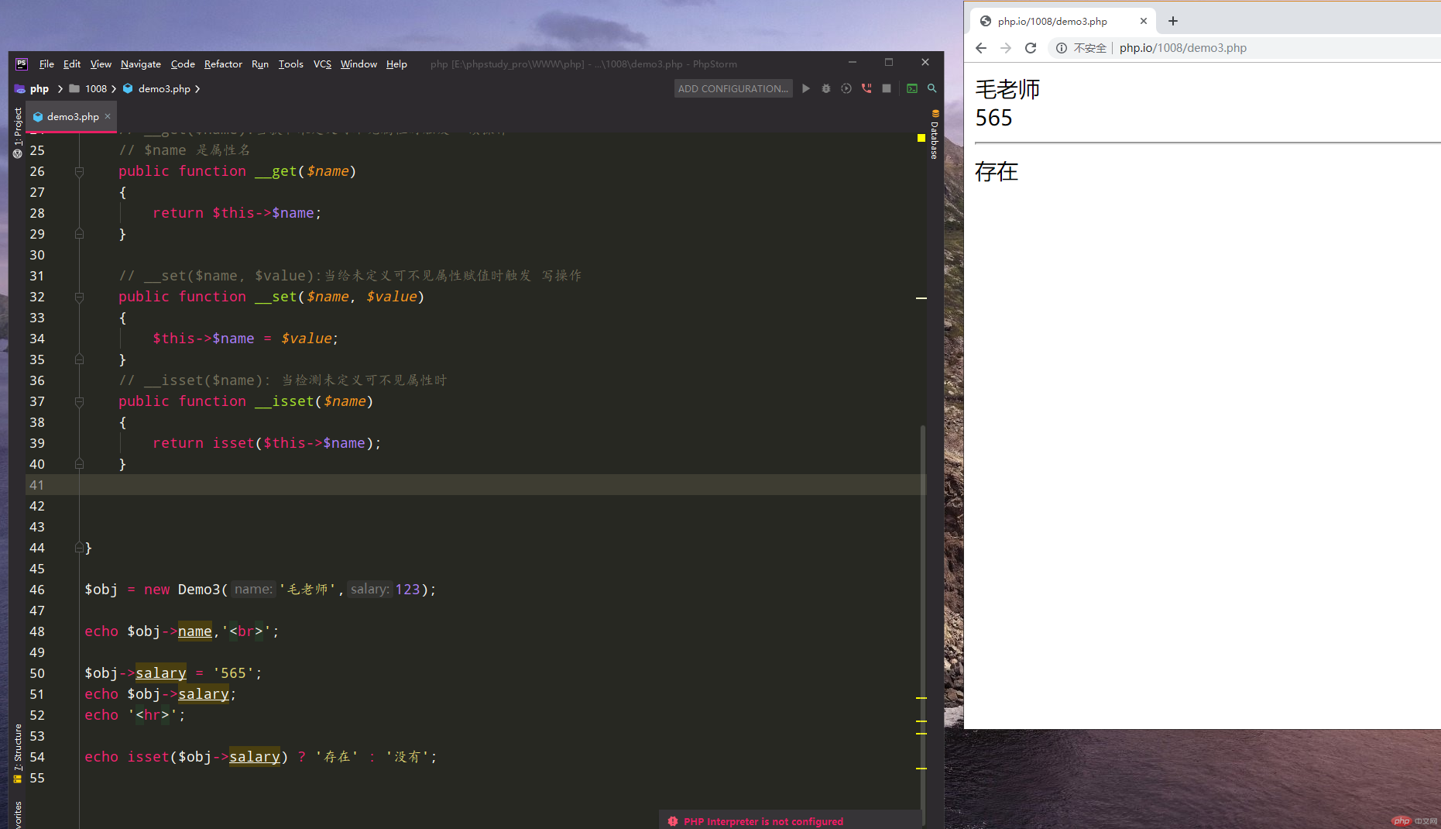Click warning stripe mark near line 32
The width and height of the screenshot is (1441, 829).
coord(921,298)
